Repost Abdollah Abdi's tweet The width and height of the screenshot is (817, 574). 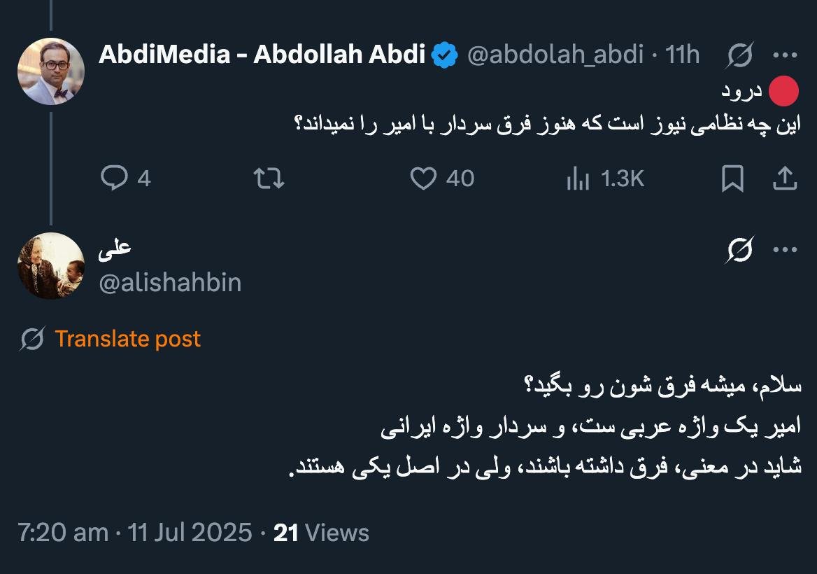tap(268, 178)
